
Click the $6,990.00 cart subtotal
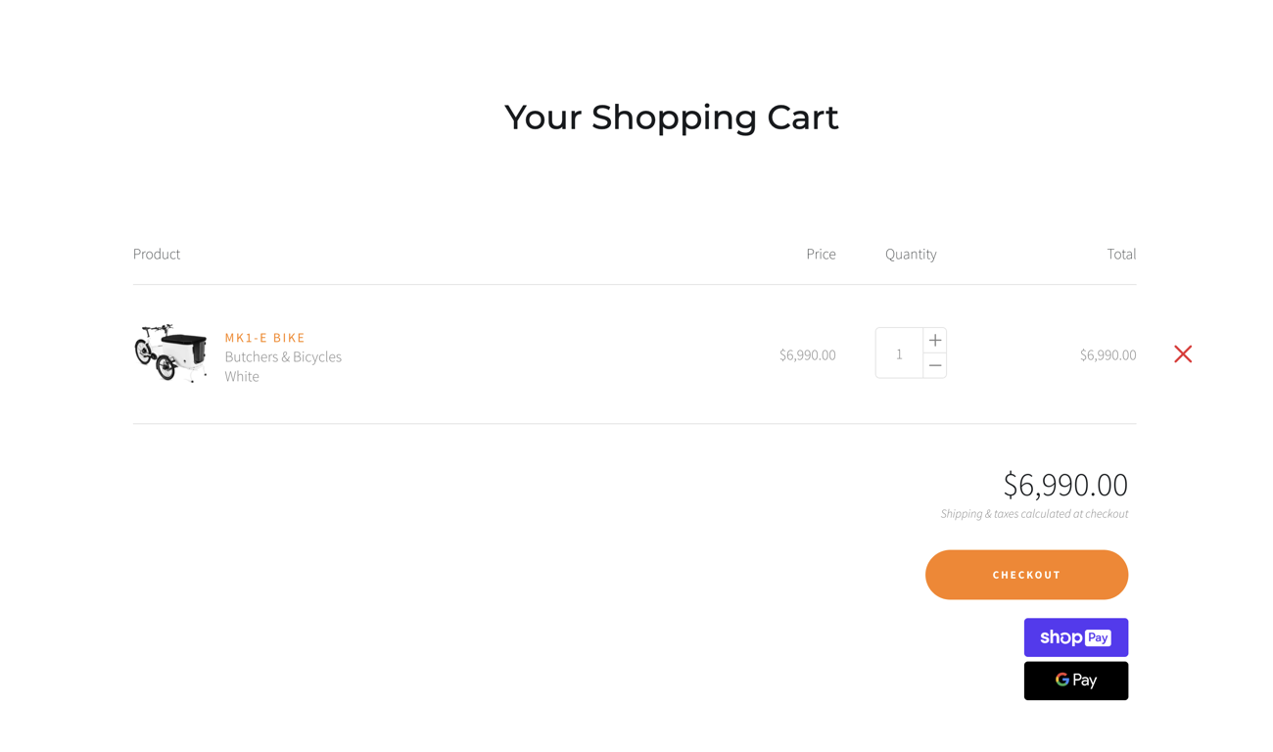tap(1064, 484)
